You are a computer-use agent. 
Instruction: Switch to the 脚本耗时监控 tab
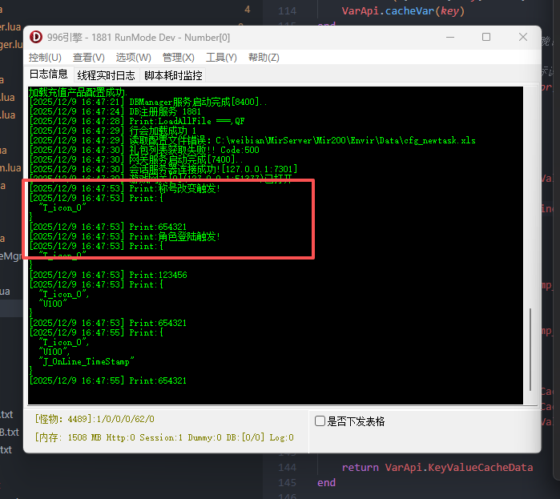[x=173, y=75]
